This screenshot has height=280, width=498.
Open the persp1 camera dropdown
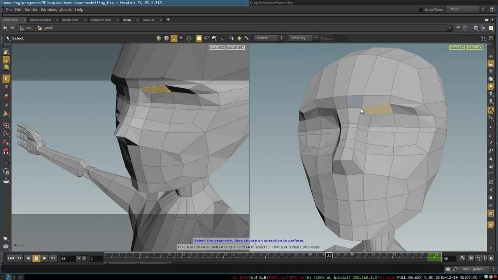457,47
